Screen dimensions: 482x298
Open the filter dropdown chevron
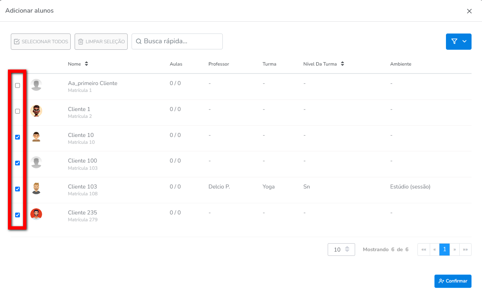tap(464, 41)
